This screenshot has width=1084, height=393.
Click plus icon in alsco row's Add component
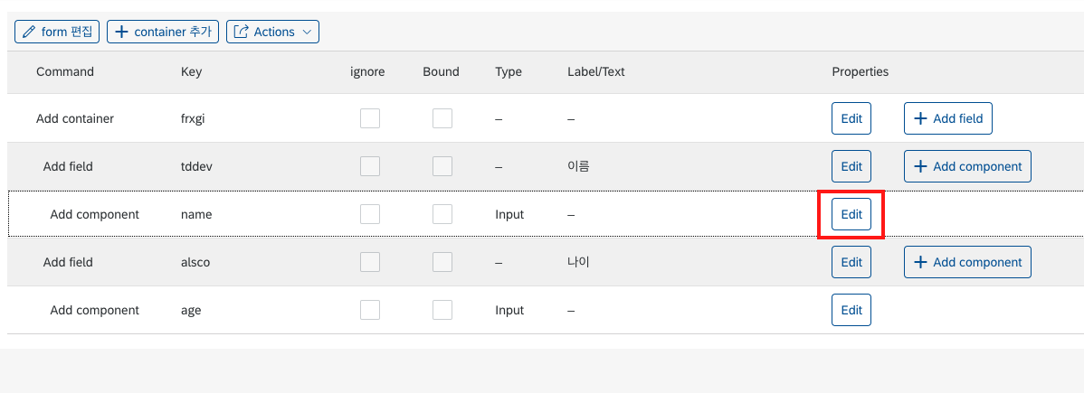(920, 263)
